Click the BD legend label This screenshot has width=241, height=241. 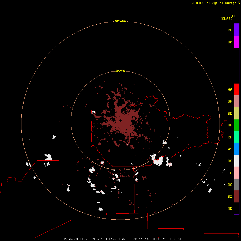click(x=230, y=114)
